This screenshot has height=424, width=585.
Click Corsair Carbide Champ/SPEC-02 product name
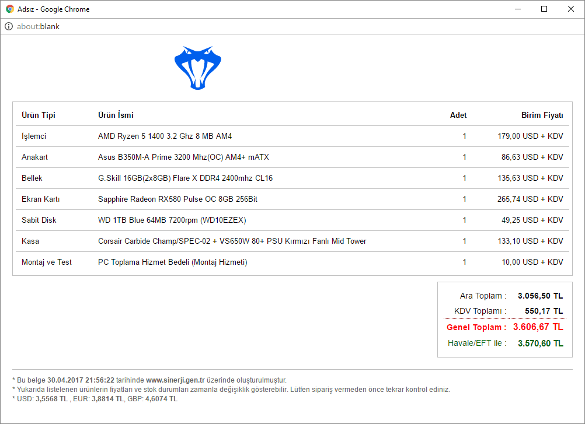pos(232,241)
